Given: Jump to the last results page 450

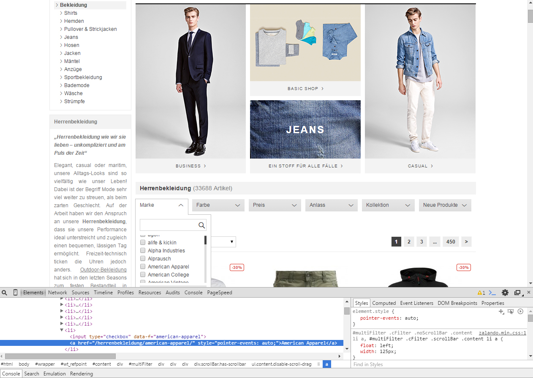Looking at the screenshot, I should point(451,242).
